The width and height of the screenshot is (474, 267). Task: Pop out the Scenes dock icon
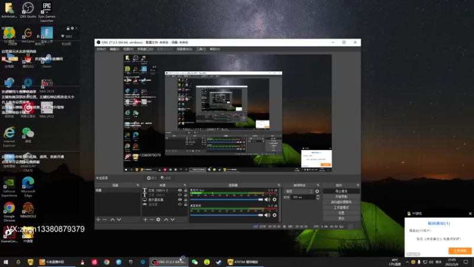(138, 185)
